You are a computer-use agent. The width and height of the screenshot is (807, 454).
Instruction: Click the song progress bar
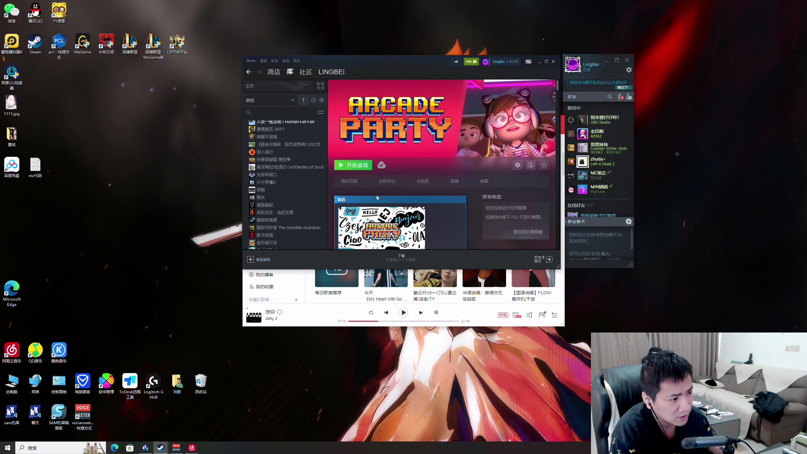(x=403, y=321)
